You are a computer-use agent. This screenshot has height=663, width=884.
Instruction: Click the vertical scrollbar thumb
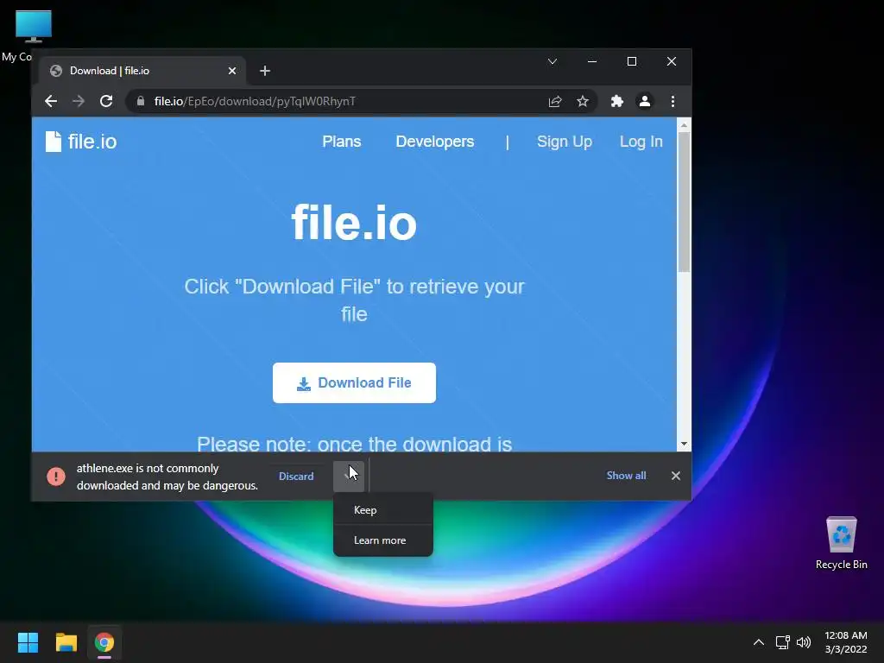(684, 202)
